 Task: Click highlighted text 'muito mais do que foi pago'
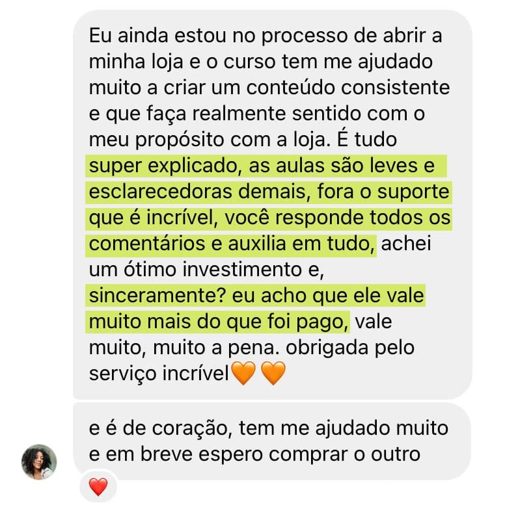(x=218, y=322)
